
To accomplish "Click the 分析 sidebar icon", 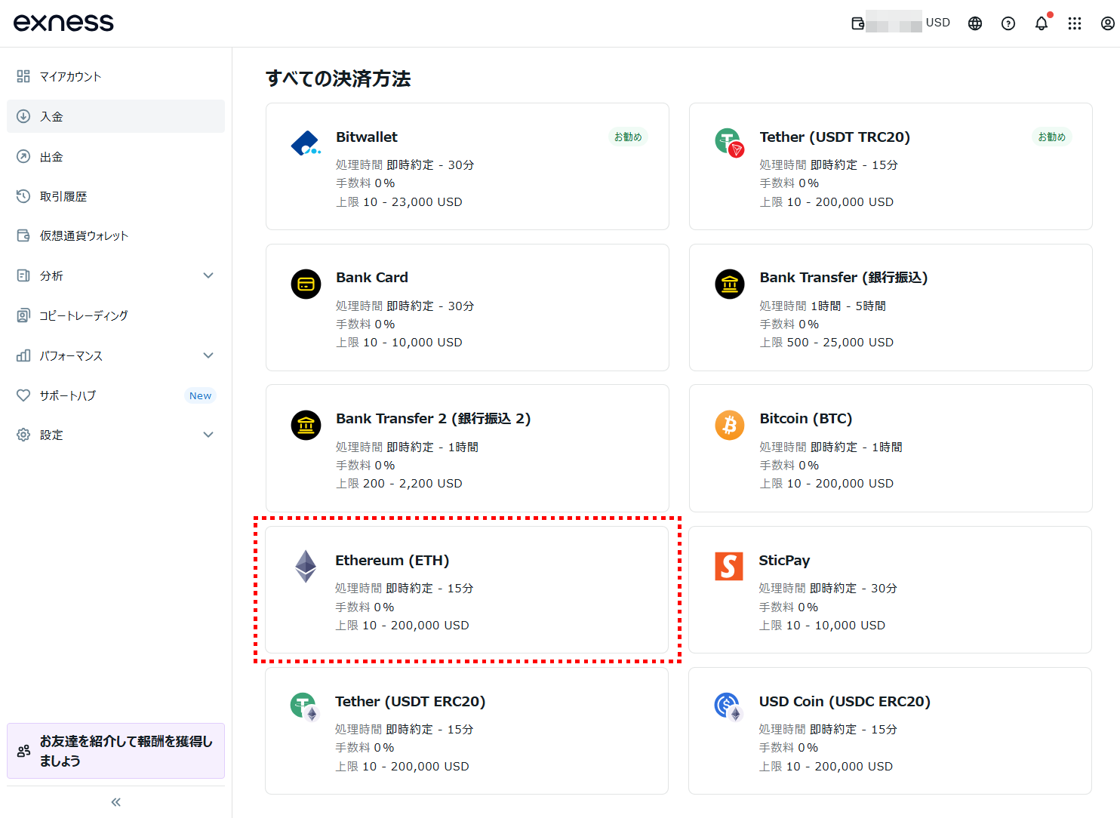I will click(23, 275).
